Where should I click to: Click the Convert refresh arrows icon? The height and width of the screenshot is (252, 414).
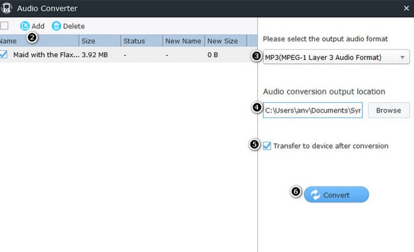pyautogui.click(x=315, y=195)
